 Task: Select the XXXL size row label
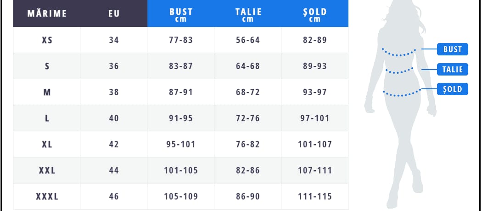point(47,197)
